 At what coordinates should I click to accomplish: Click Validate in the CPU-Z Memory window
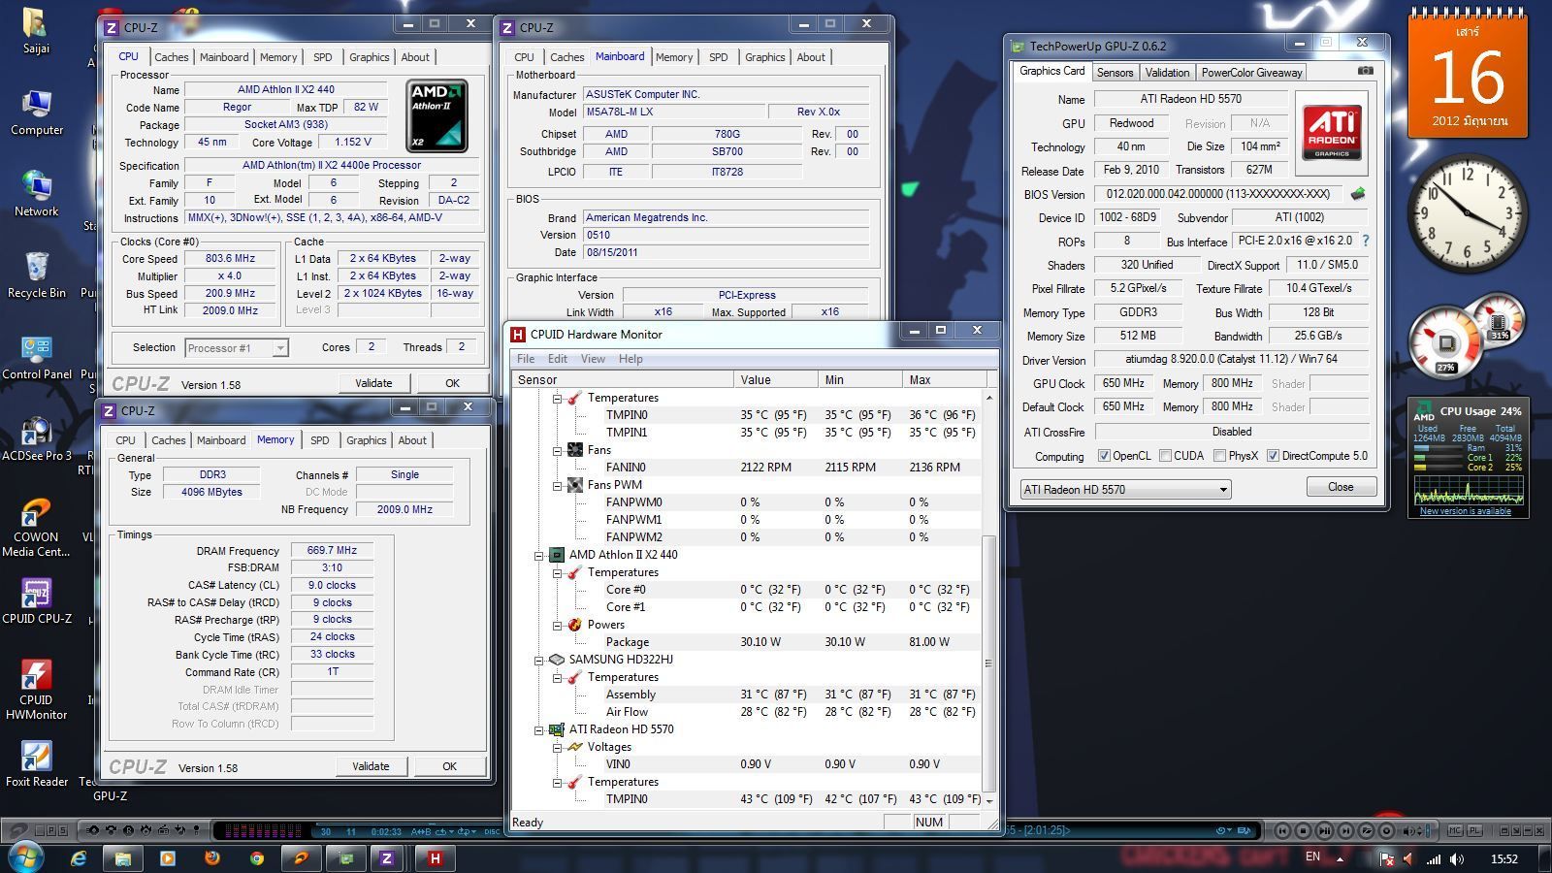[x=371, y=766]
